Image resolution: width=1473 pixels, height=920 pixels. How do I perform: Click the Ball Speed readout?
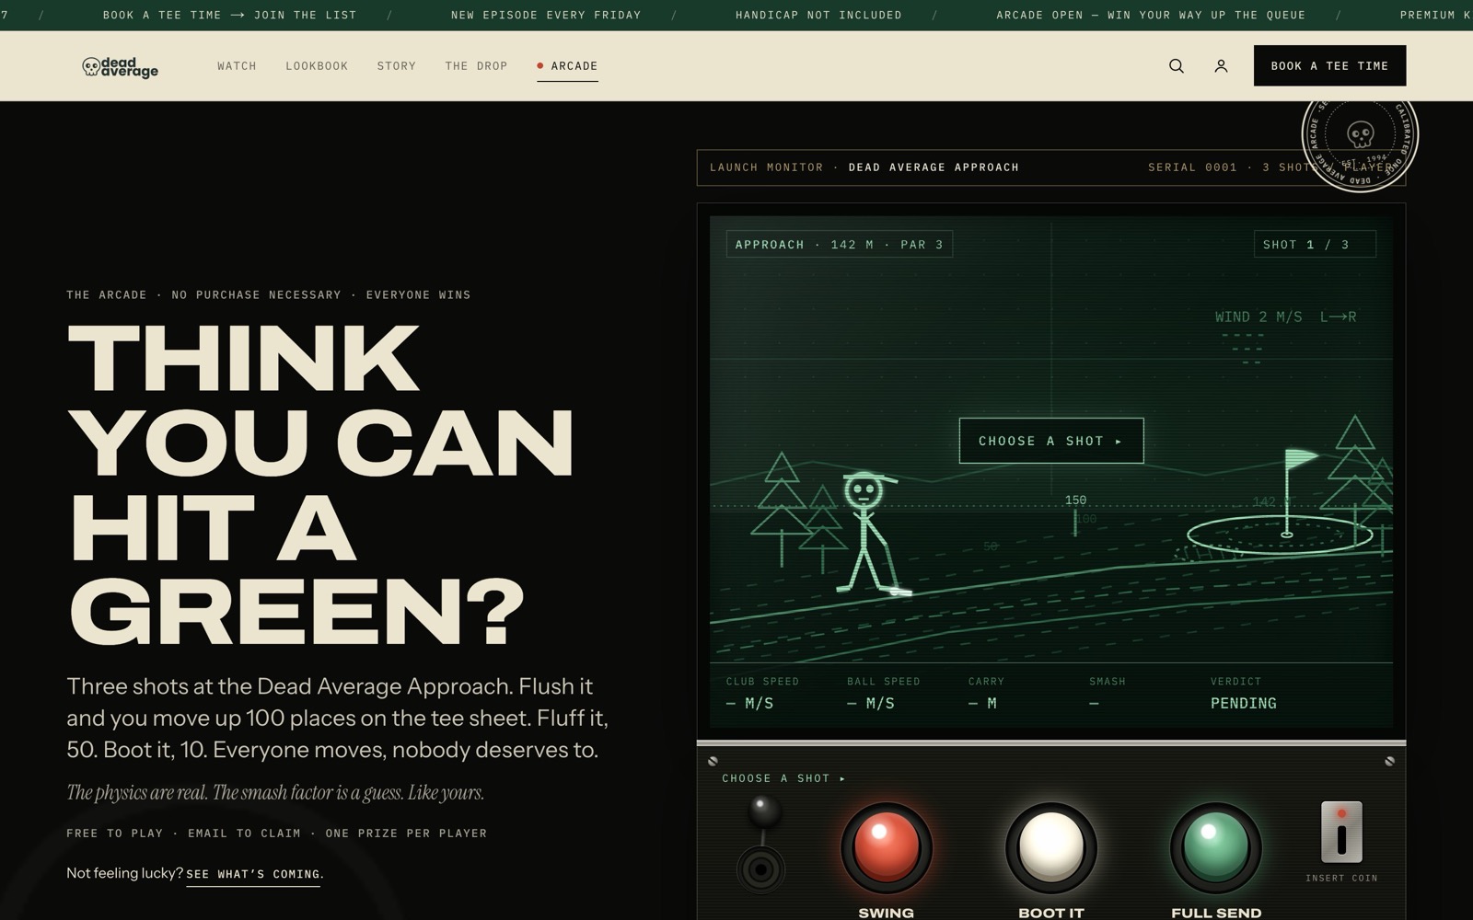point(884,694)
